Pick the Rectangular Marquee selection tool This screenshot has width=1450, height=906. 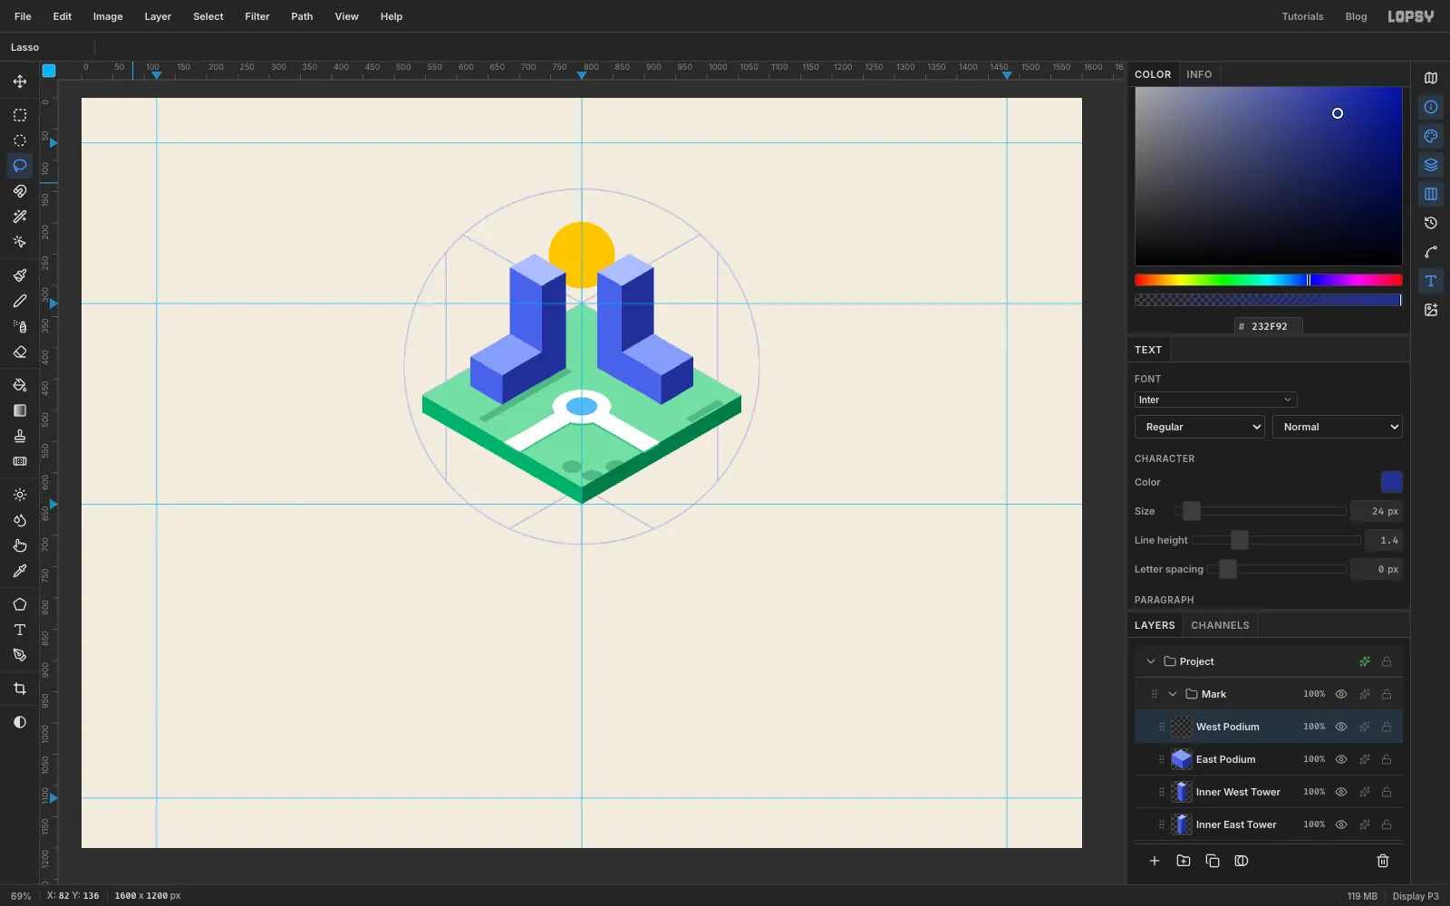coord(20,115)
